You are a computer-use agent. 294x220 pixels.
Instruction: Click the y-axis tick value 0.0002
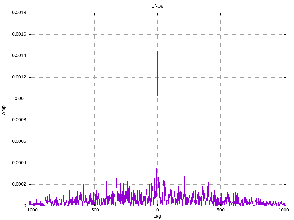pos(19,184)
